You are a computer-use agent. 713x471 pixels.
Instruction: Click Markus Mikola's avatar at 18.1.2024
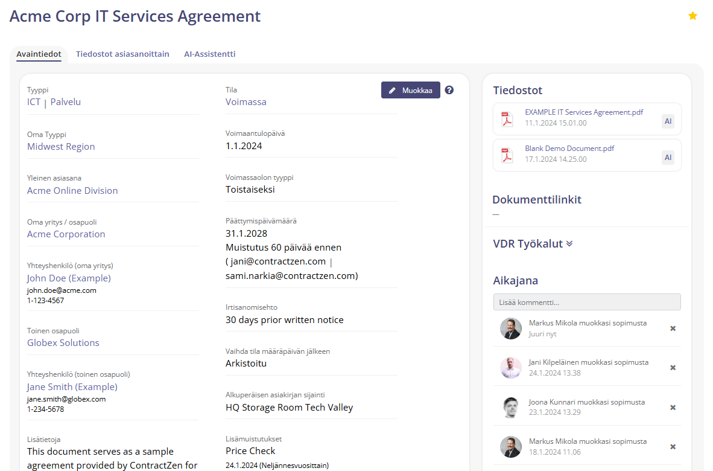(511, 447)
